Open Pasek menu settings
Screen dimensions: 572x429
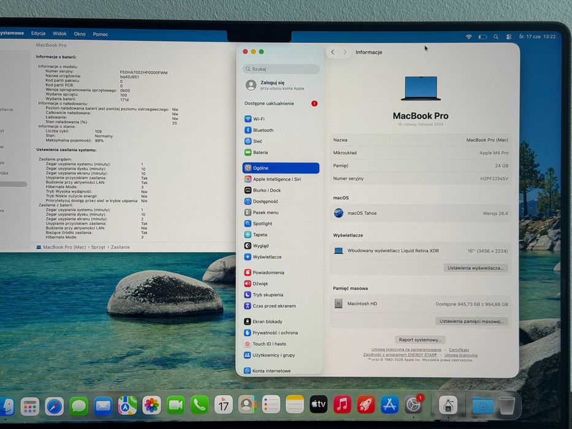(x=281, y=212)
